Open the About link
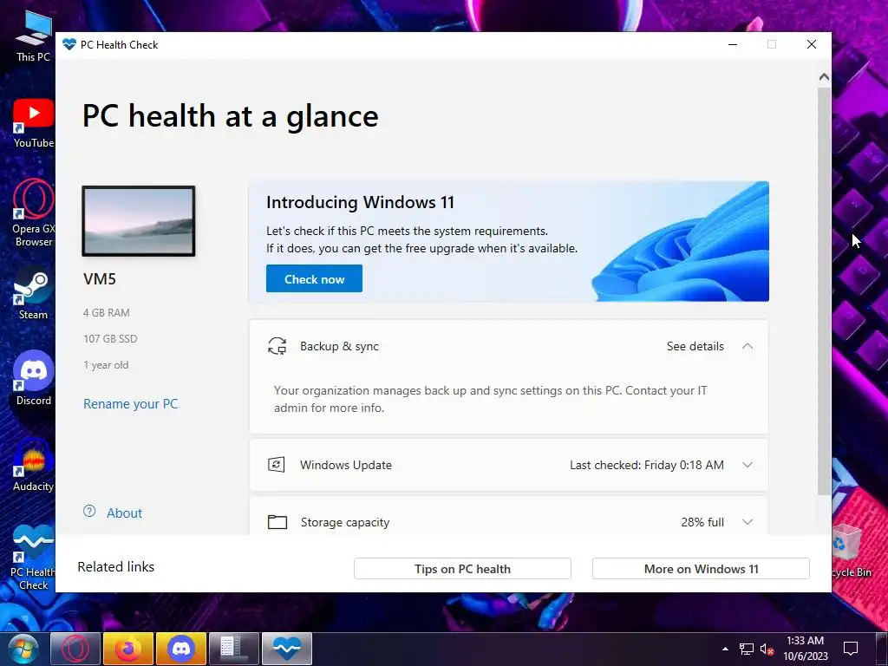 [125, 513]
